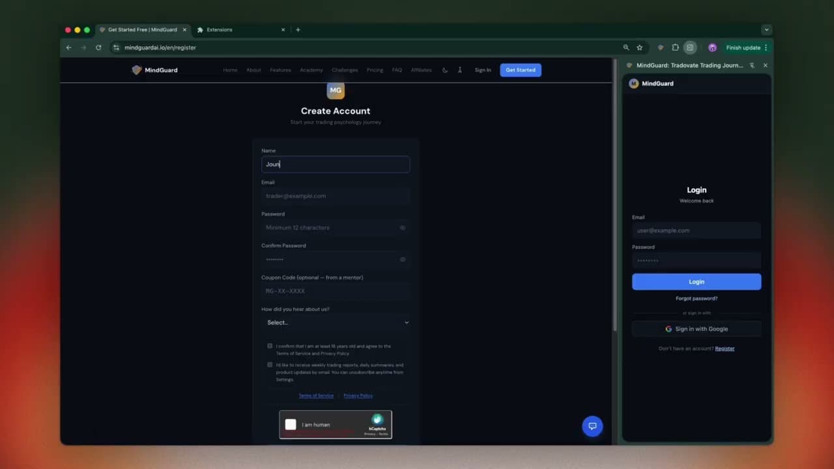
Task: Pin the MindGuard side panel
Action: click(x=752, y=65)
